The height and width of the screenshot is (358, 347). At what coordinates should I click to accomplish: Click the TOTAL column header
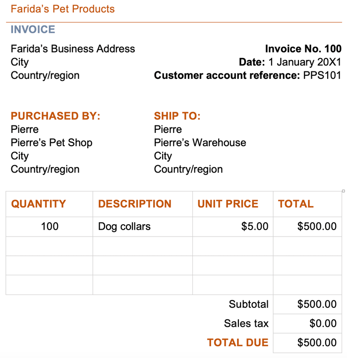[x=296, y=204]
